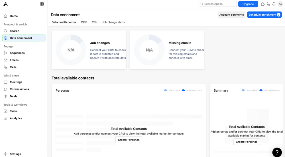Click the Missing emails N/A donut chart
Image resolution: width=285 pixels, height=157 pixels.
coord(149,50)
